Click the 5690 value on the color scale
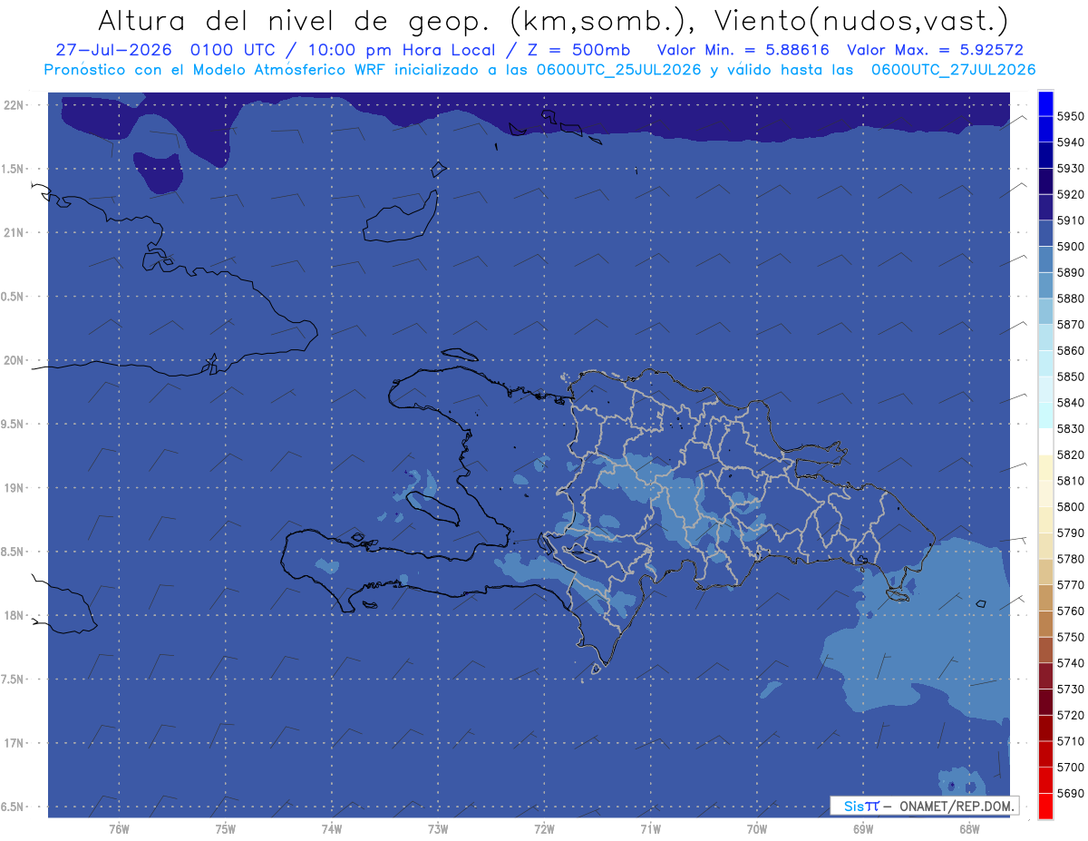The image size is (1088, 841). pos(1070,793)
